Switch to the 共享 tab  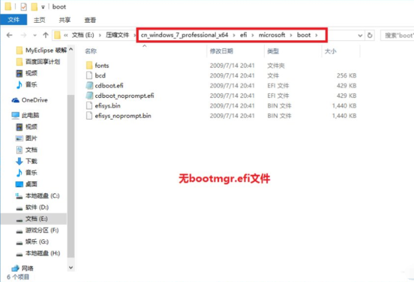click(x=65, y=20)
